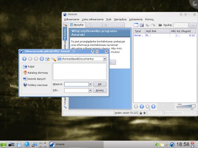The height and width of the screenshot is (148, 198).
Task: Click the vertical Kontekst sidebar tab in Amarok
Action: tap(65, 34)
